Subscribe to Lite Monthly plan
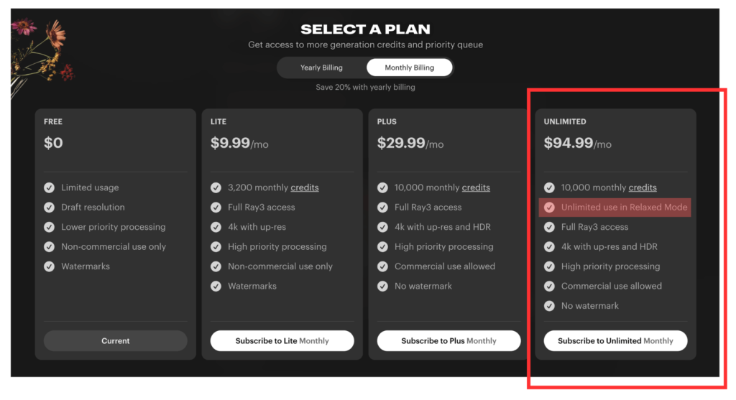Screen dimensions: 736x400 click(282, 341)
